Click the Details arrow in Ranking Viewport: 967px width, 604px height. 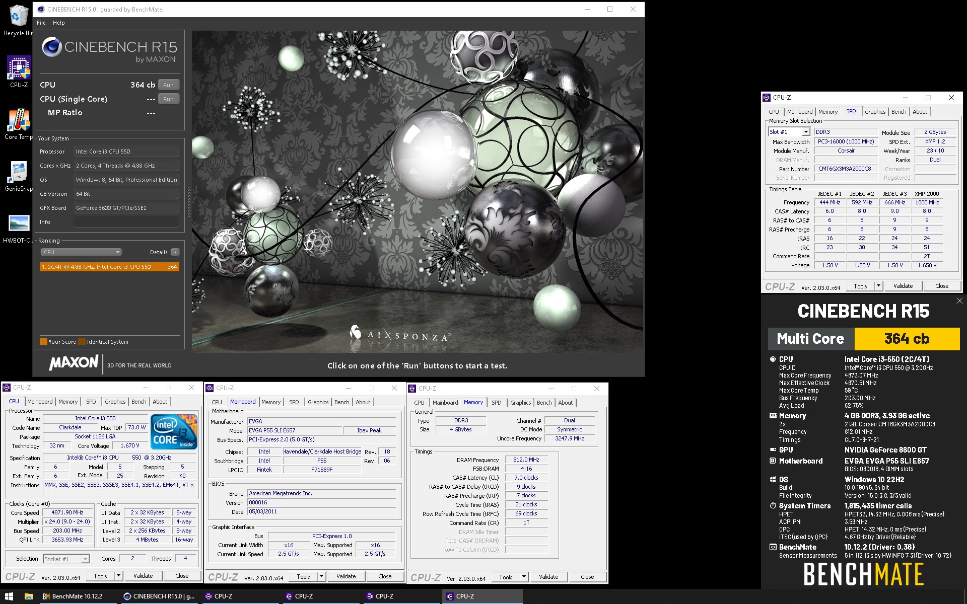[x=175, y=252]
